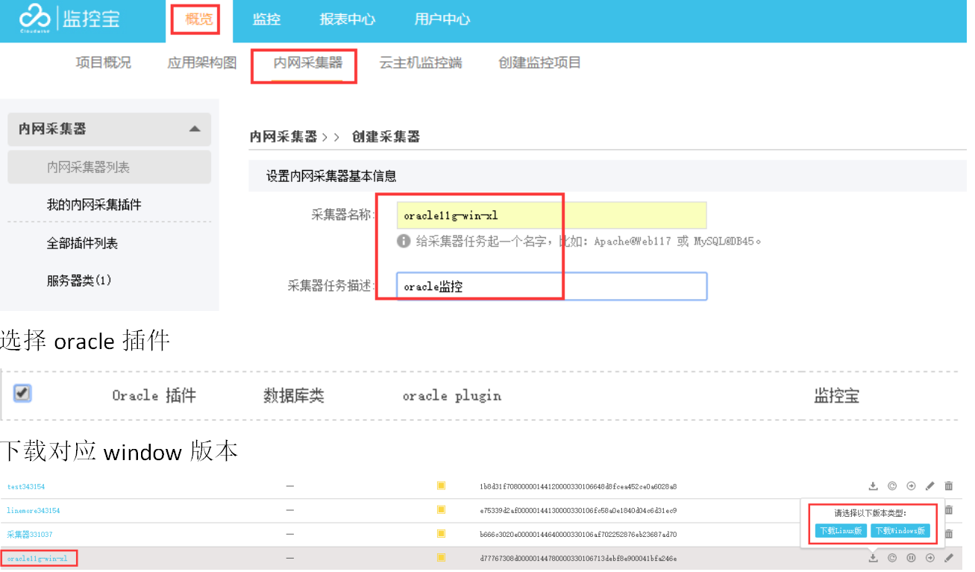
Task: Open the 概览 top tab
Action: 199,19
